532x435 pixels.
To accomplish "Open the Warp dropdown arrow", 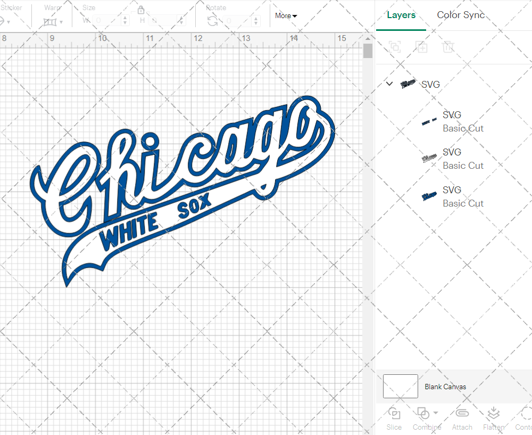I will click(x=61, y=22).
